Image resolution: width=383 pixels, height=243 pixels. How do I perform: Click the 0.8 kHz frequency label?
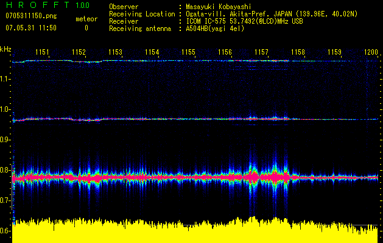(x=5, y=170)
